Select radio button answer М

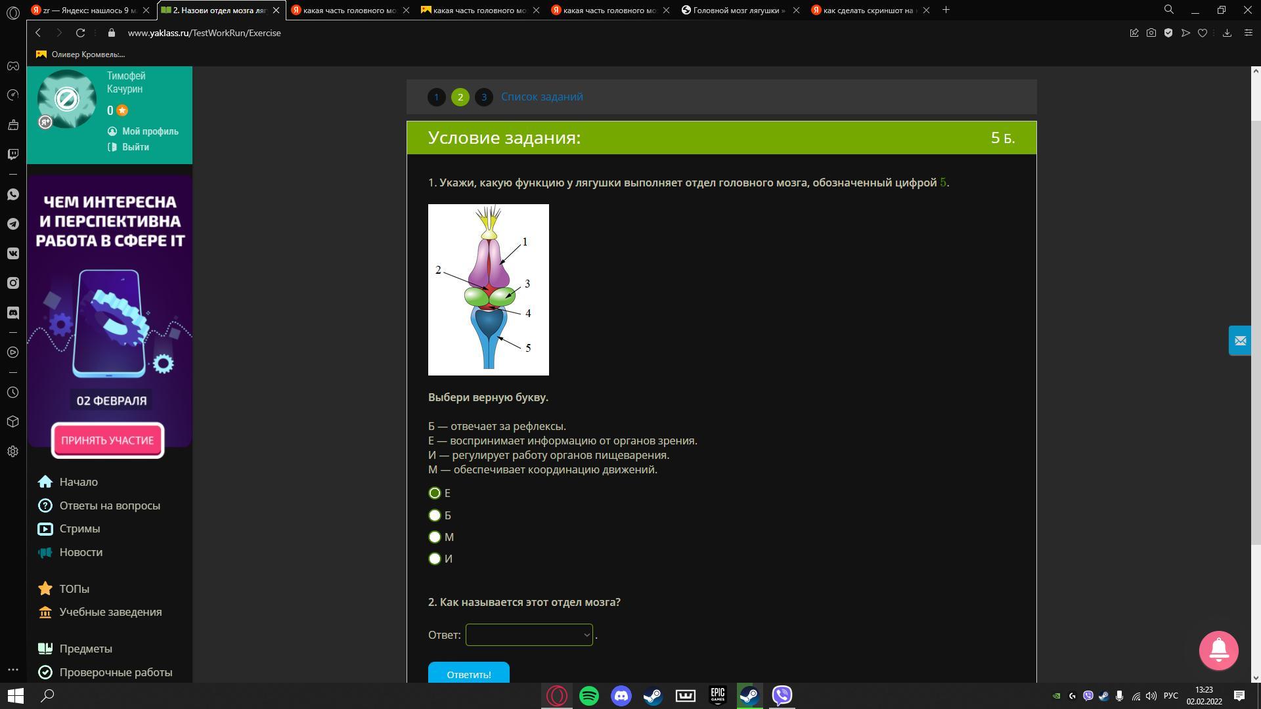(x=435, y=537)
